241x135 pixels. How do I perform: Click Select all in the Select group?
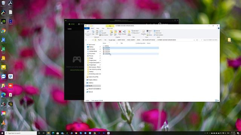tap(157, 31)
